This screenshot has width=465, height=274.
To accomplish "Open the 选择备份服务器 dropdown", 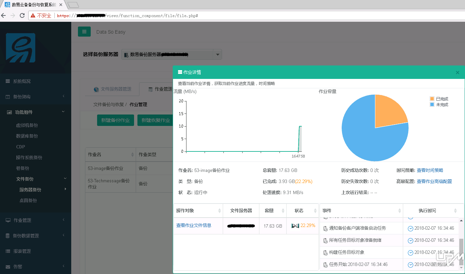I will (x=217, y=54).
